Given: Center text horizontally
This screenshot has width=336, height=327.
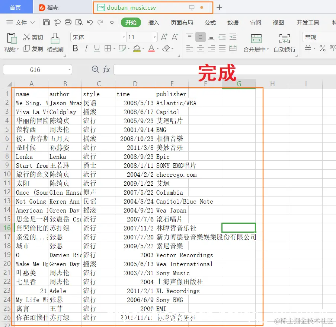Looking at the screenshot, I should pos(200,48).
